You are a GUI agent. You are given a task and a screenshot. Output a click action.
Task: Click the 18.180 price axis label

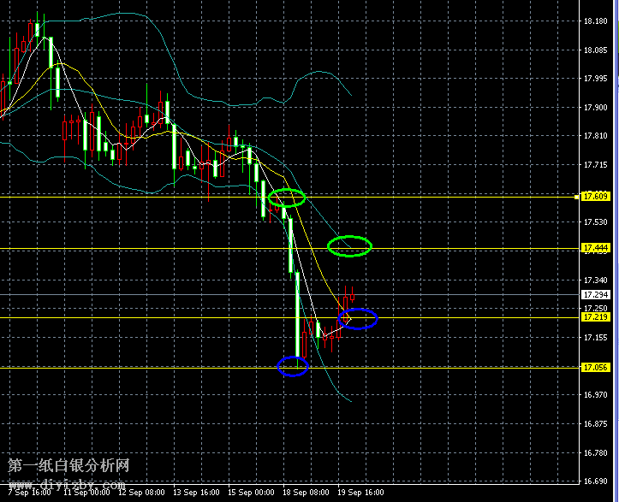coord(594,21)
